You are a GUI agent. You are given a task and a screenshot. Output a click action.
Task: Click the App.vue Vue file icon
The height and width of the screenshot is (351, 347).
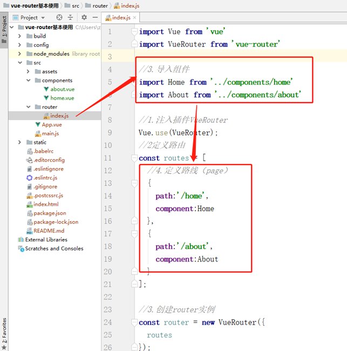click(x=38, y=125)
